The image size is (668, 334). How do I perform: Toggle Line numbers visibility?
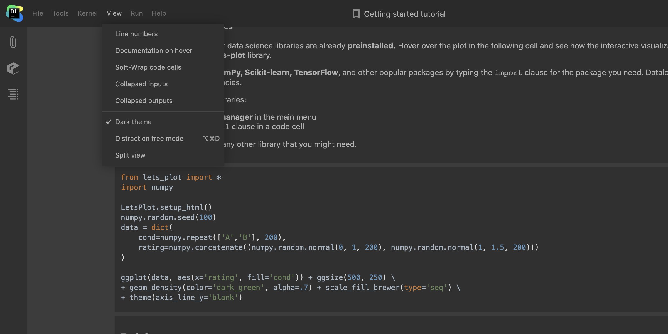tap(136, 34)
